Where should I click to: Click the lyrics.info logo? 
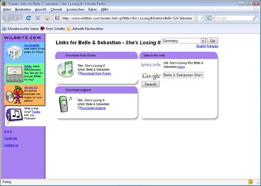tap(151, 65)
